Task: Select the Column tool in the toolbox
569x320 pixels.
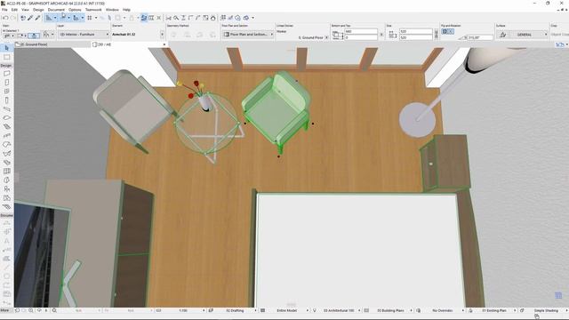Action: click(x=6, y=100)
